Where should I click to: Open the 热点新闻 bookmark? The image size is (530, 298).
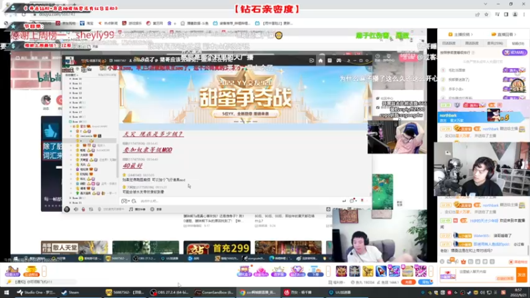click(x=108, y=23)
